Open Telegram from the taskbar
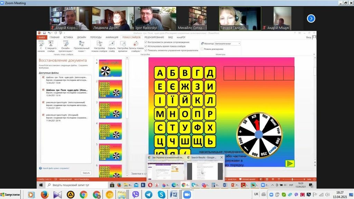Viewport: 354px width, 199px height. point(148,195)
